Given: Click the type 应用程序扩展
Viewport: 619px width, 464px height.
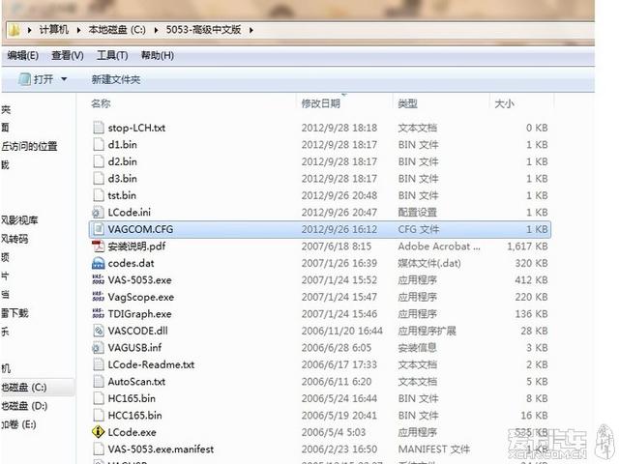Looking at the screenshot, I should (427, 331).
